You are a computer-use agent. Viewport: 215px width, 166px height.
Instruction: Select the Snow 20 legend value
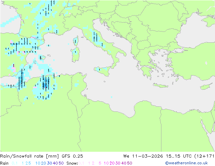tap(112, 163)
